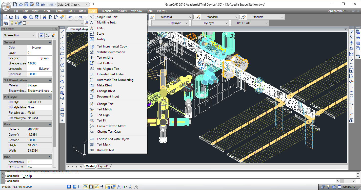Toggle layer freeze sun icon

point(16,23)
